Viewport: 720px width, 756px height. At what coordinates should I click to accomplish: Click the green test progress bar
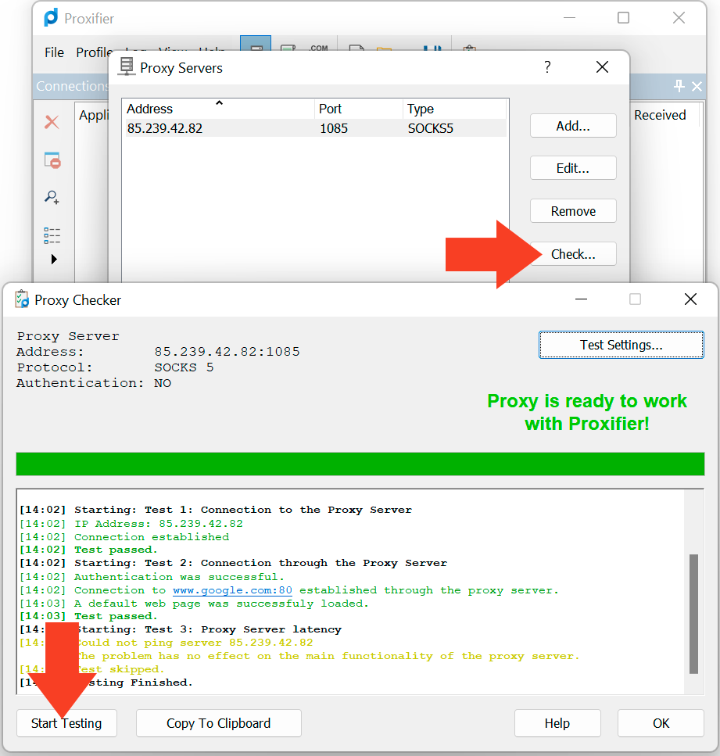(360, 463)
